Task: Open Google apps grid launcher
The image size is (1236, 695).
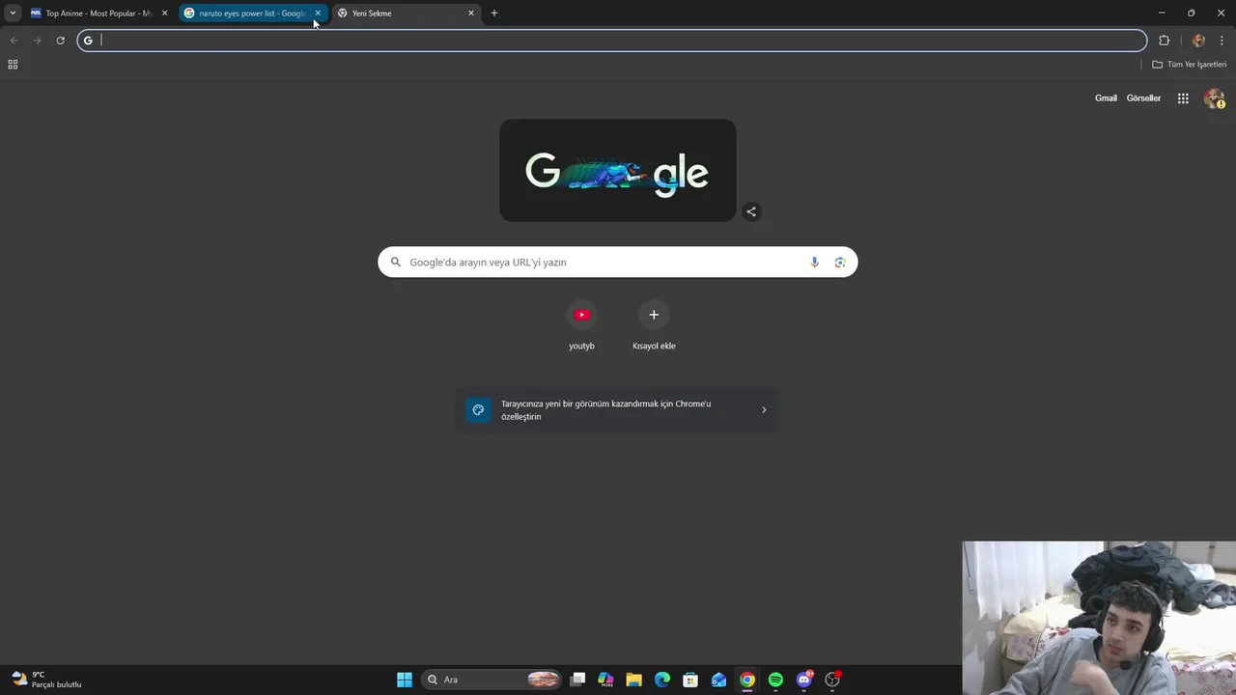Action: [x=1183, y=98]
